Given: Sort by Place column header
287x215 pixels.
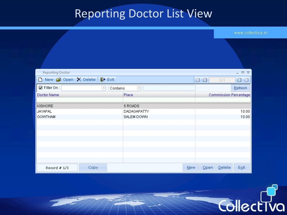Looking at the screenshot, I should pyautogui.click(x=159, y=95).
